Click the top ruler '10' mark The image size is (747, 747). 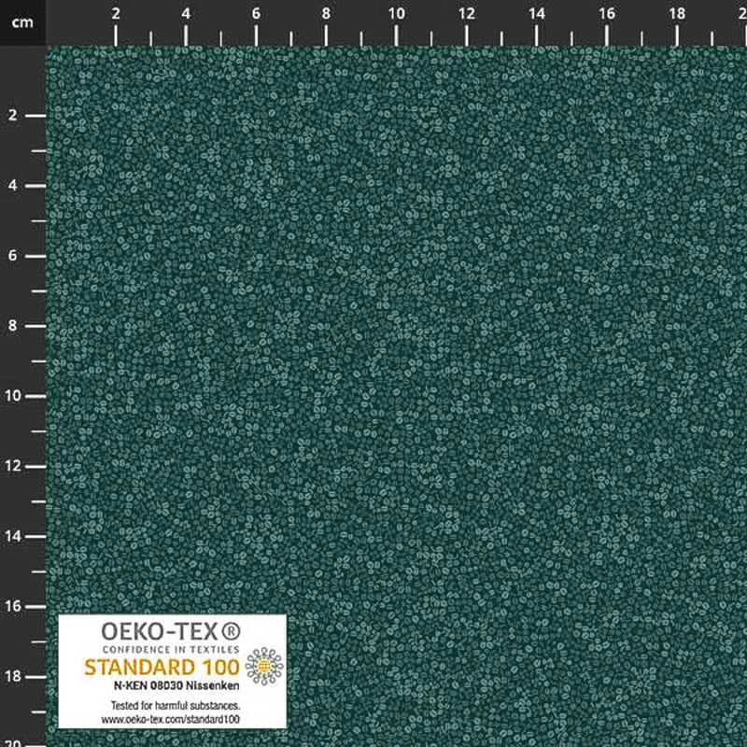pos(396,14)
